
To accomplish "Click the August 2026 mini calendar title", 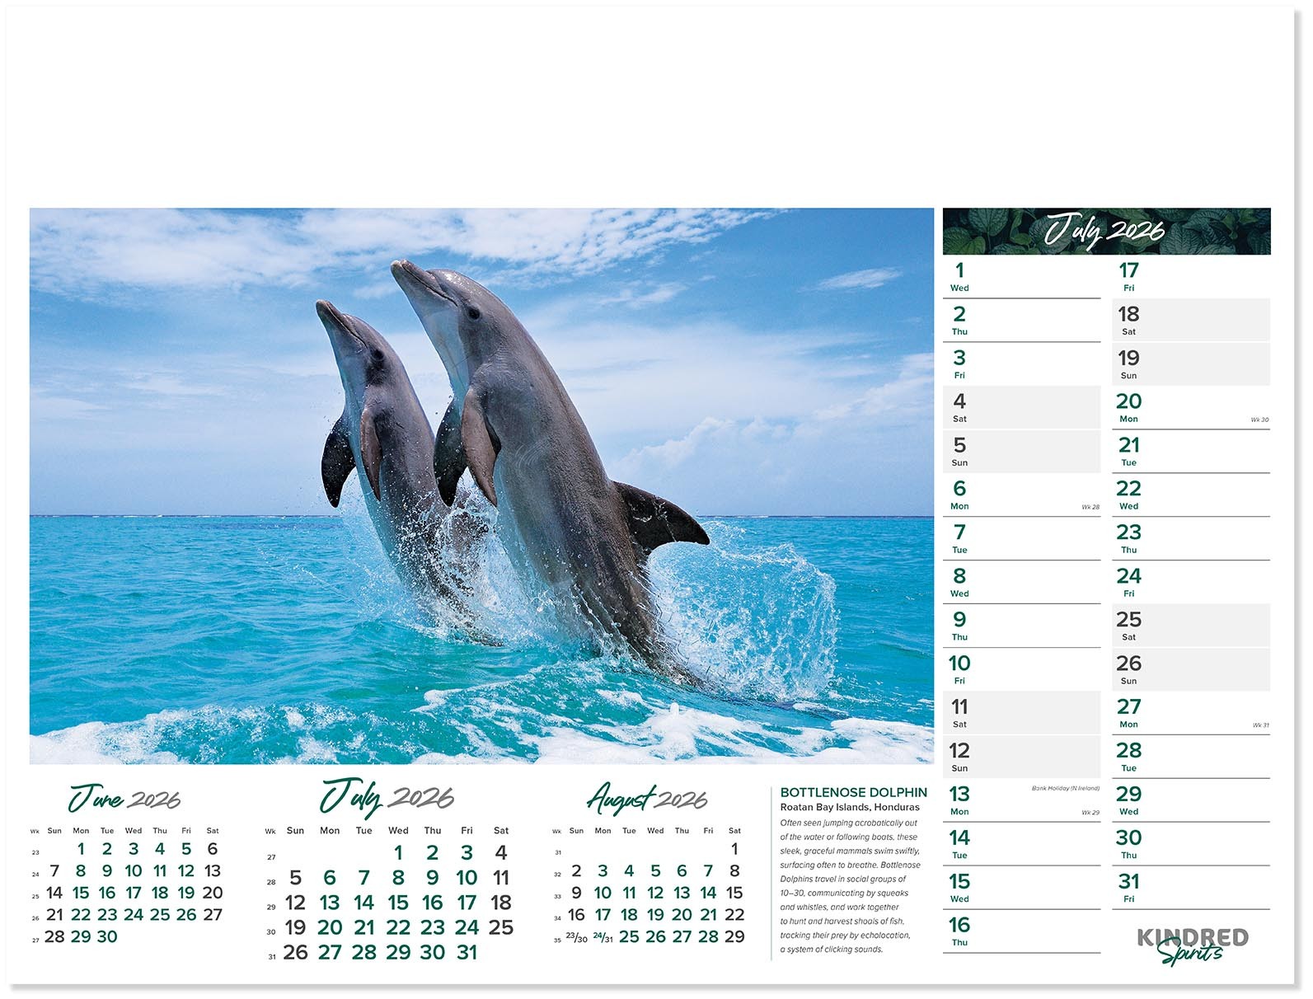I will click(x=647, y=799).
